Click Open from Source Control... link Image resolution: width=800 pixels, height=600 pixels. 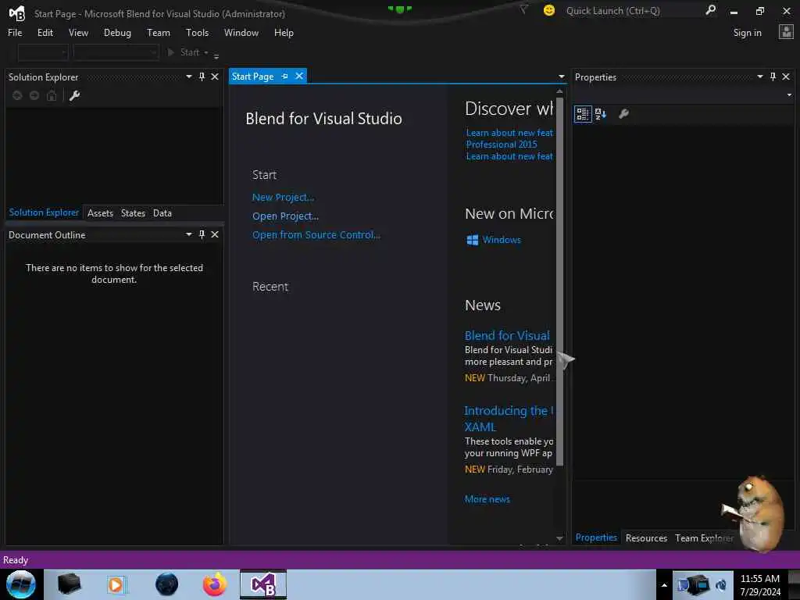point(316,235)
